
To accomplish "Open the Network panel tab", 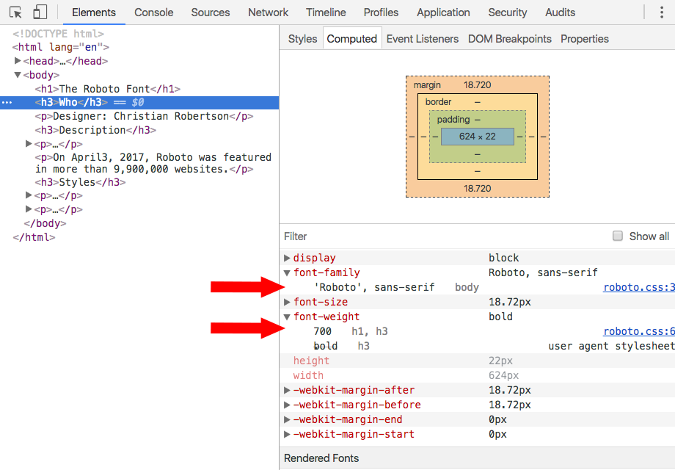I will [x=269, y=12].
